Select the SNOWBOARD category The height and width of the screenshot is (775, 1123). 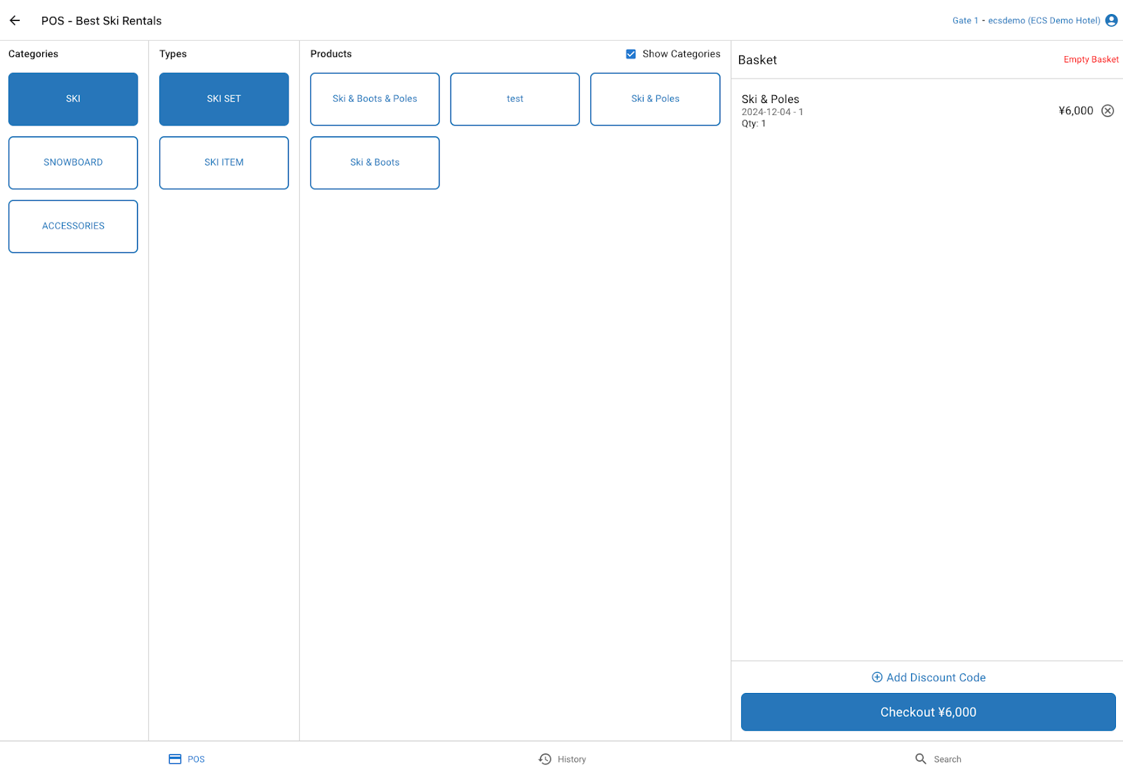pos(73,162)
